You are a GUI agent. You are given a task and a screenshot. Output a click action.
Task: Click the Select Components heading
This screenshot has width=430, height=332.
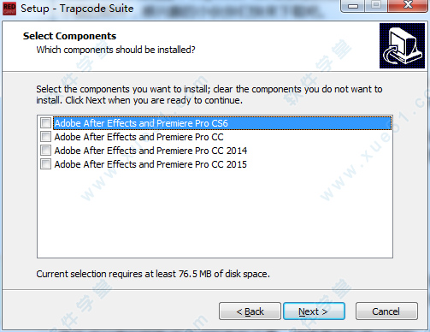click(x=69, y=36)
